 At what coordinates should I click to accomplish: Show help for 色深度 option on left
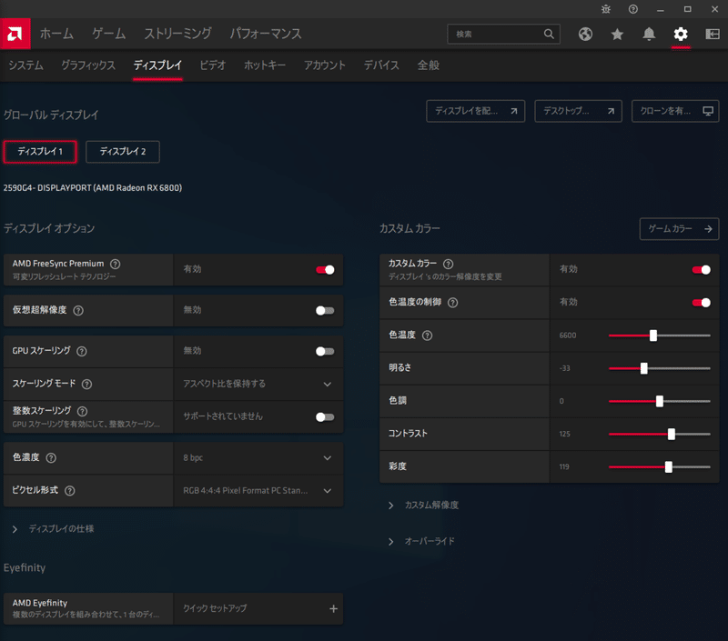click(51, 457)
